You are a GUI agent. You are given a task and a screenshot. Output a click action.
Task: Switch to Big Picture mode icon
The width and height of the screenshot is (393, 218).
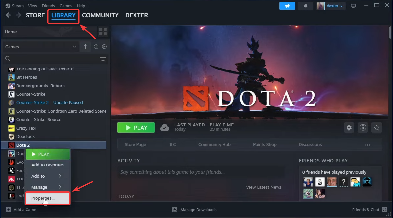click(353, 6)
